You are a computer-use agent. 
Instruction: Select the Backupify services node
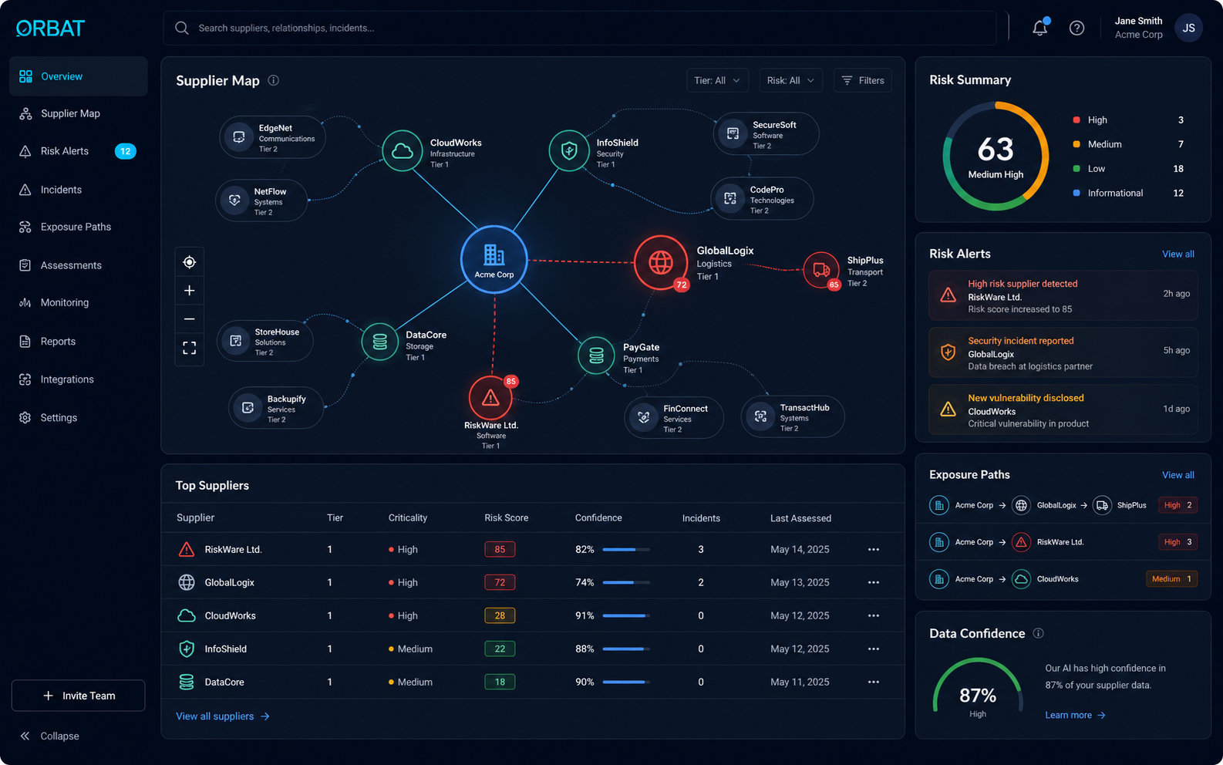tap(276, 408)
